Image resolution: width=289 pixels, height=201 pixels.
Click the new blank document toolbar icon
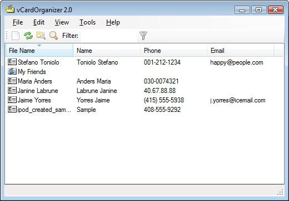click(16, 36)
